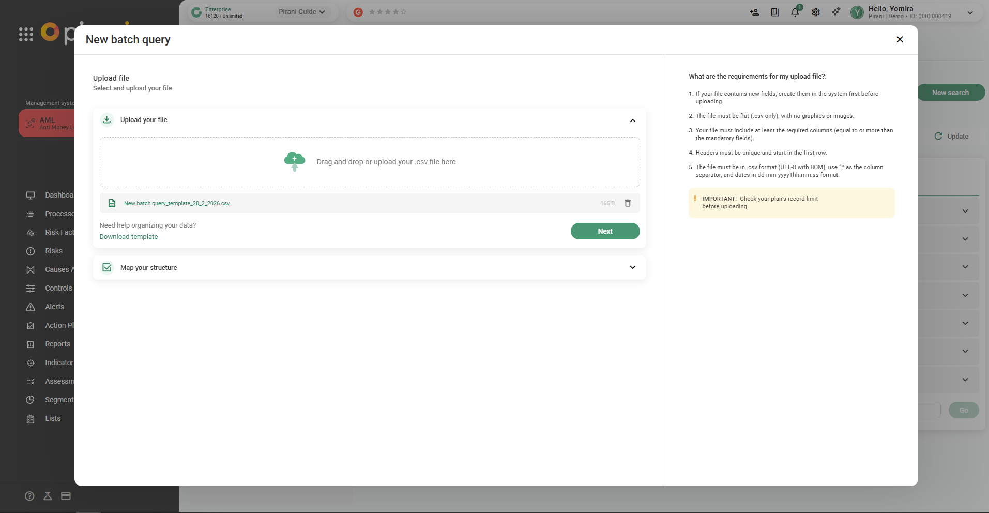Open the book guide icon in header
The image size is (989, 513).
[774, 12]
